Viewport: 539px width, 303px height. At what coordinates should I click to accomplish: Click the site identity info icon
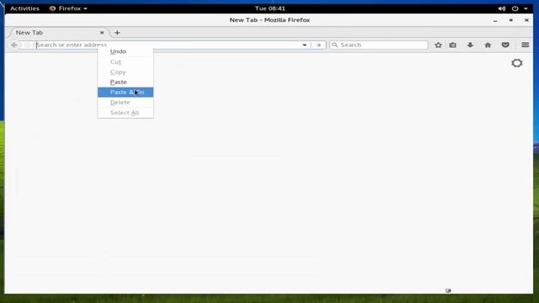pos(27,45)
